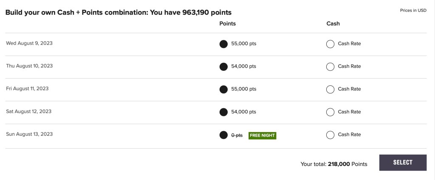This screenshot has width=435, height=180.
Task: Click the Points column header
Action: click(x=227, y=24)
